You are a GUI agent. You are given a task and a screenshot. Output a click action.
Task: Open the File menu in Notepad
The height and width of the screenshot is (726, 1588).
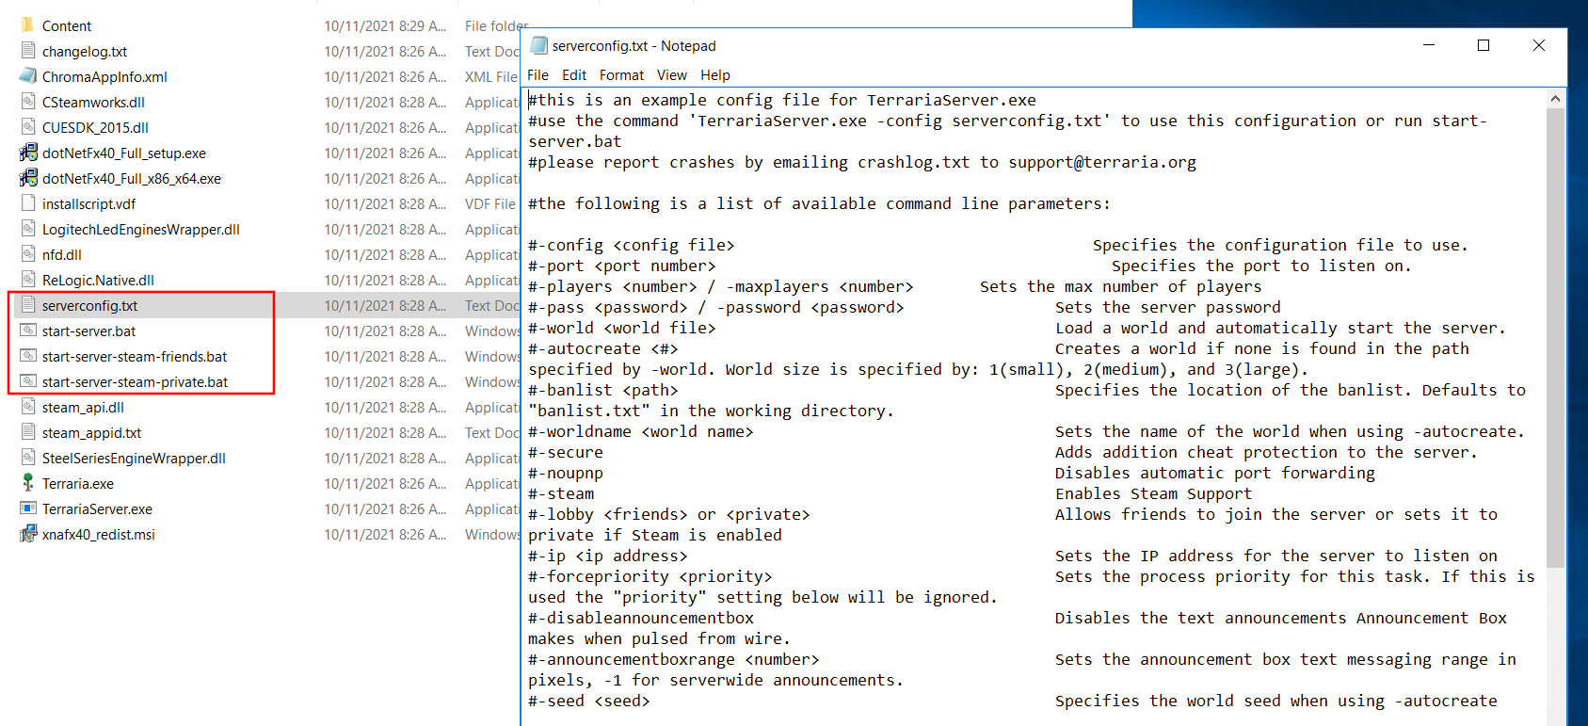click(537, 75)
